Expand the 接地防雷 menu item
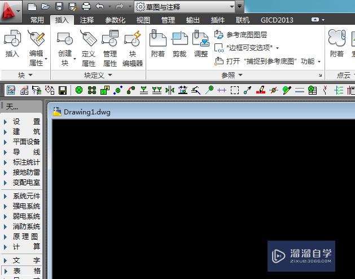Viewport: 355px width, 279px height. (x=22, y=172)
